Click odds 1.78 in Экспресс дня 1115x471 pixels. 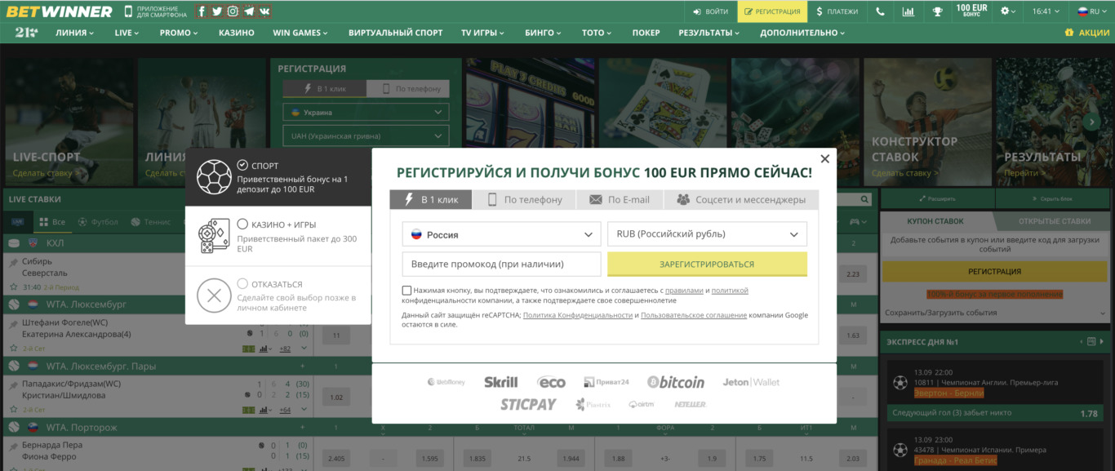click(x=1089, y=414)
